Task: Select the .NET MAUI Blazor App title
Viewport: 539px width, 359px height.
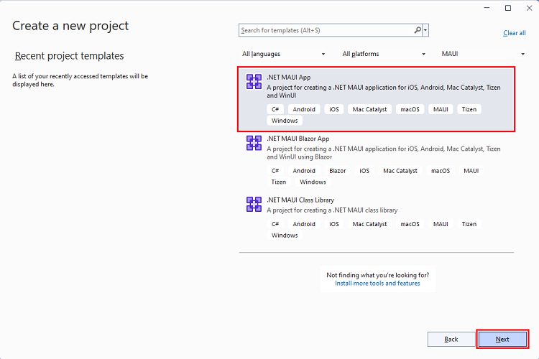Action: tap(298, 139)
